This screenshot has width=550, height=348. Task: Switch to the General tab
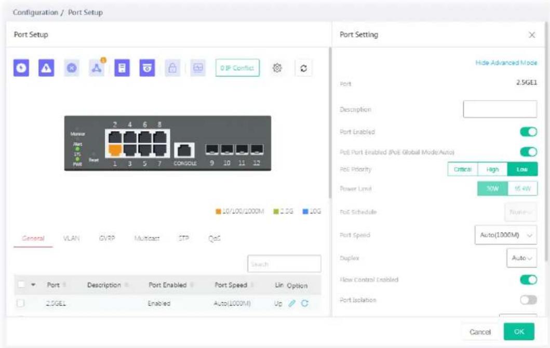pyautogui.click(x=33, y=239)
